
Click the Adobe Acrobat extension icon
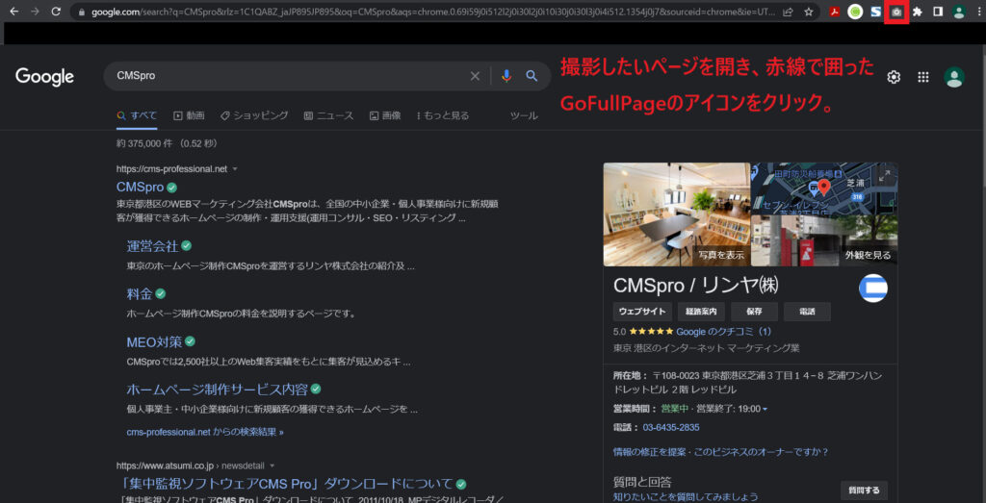click(835, 12)
